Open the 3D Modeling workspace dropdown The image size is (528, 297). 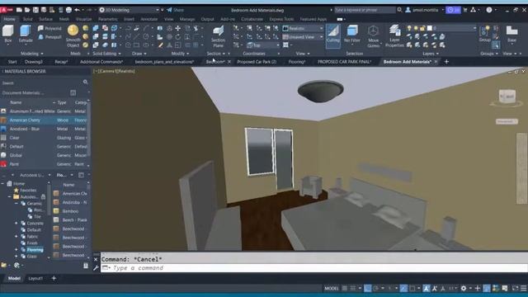(130, 10)
